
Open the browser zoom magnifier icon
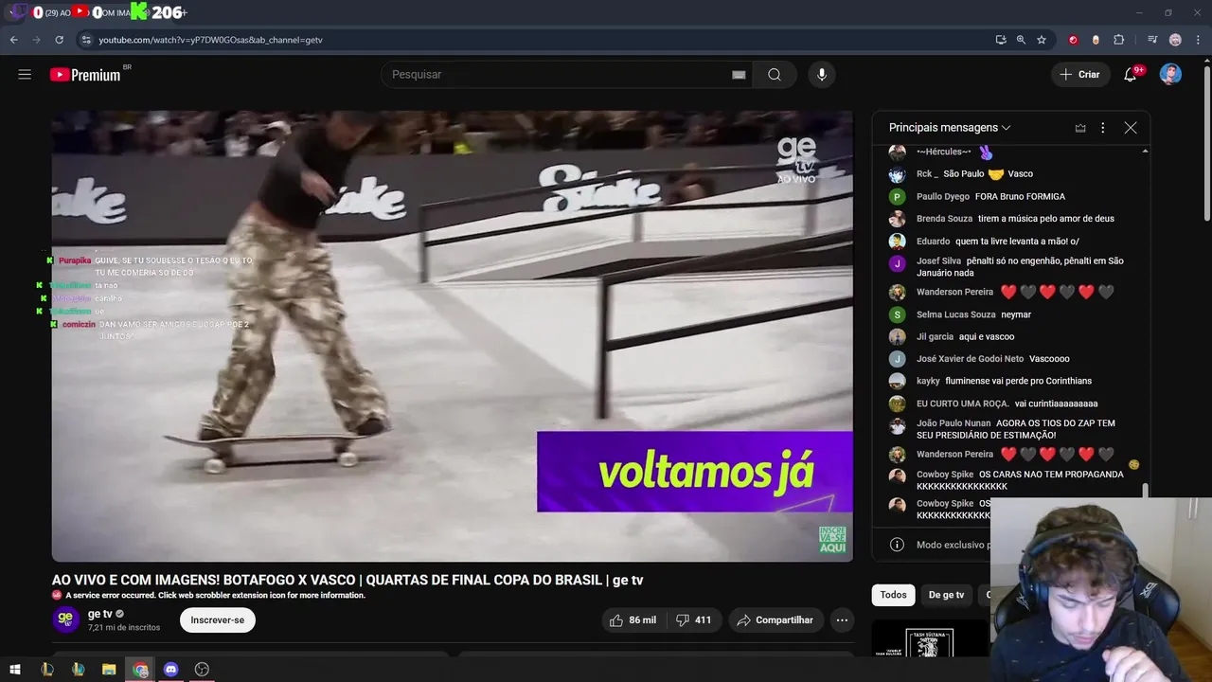(x=1021, y=40)
